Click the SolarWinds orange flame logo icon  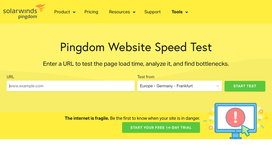click(41, 8)
